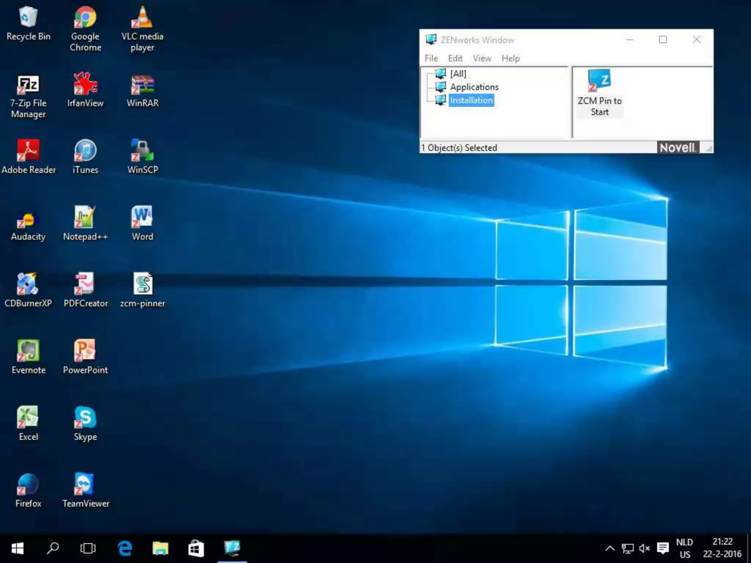Screen dimensions: 751x563
Task: Select the Adobe Reader desktop icon
Action: coord(28,157)
